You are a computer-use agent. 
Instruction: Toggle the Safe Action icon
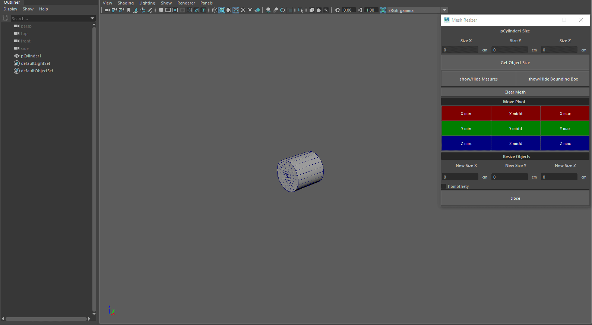pos(196,10)
